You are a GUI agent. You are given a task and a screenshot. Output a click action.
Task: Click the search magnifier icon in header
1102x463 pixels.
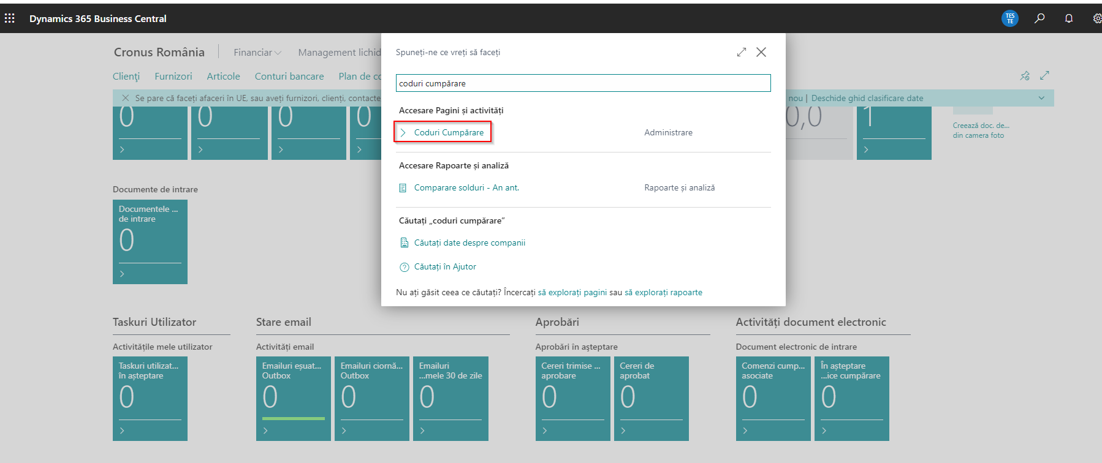click(x=1039, y=18)
